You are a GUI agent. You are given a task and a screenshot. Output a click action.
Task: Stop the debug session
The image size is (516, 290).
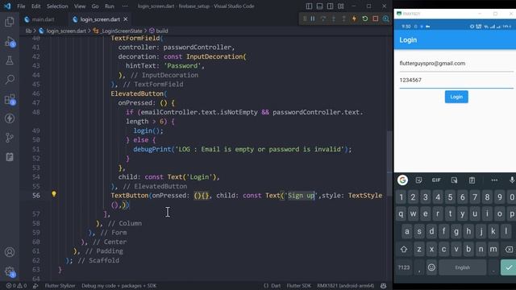[375, 19]
